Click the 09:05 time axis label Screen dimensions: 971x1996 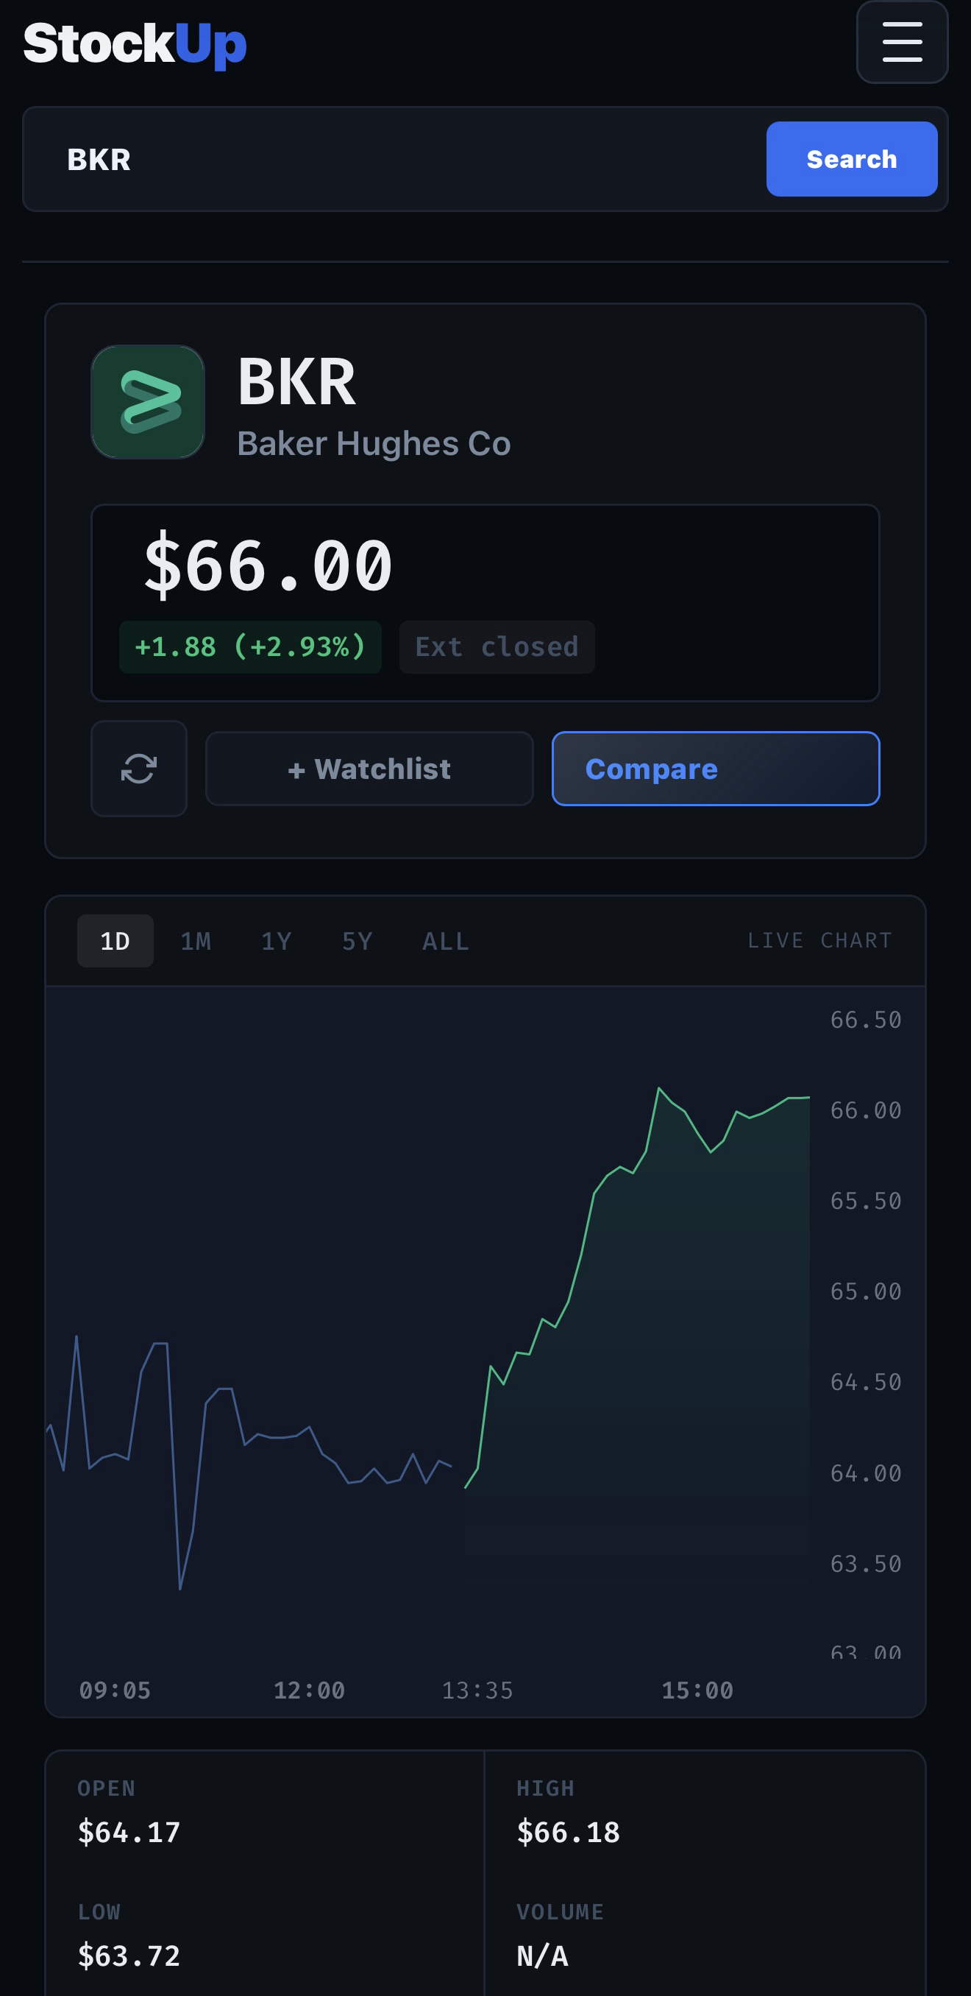115,1690
